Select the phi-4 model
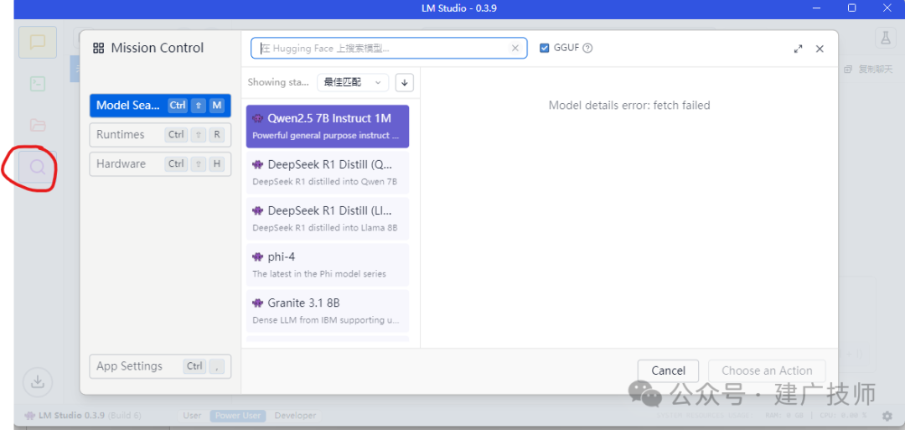The image size is (905, 430). click(328, 265)
